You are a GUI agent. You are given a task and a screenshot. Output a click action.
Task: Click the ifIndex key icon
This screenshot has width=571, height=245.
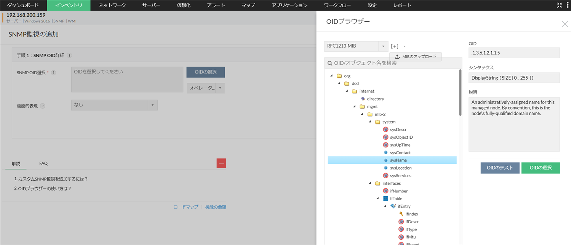[401, 214]
